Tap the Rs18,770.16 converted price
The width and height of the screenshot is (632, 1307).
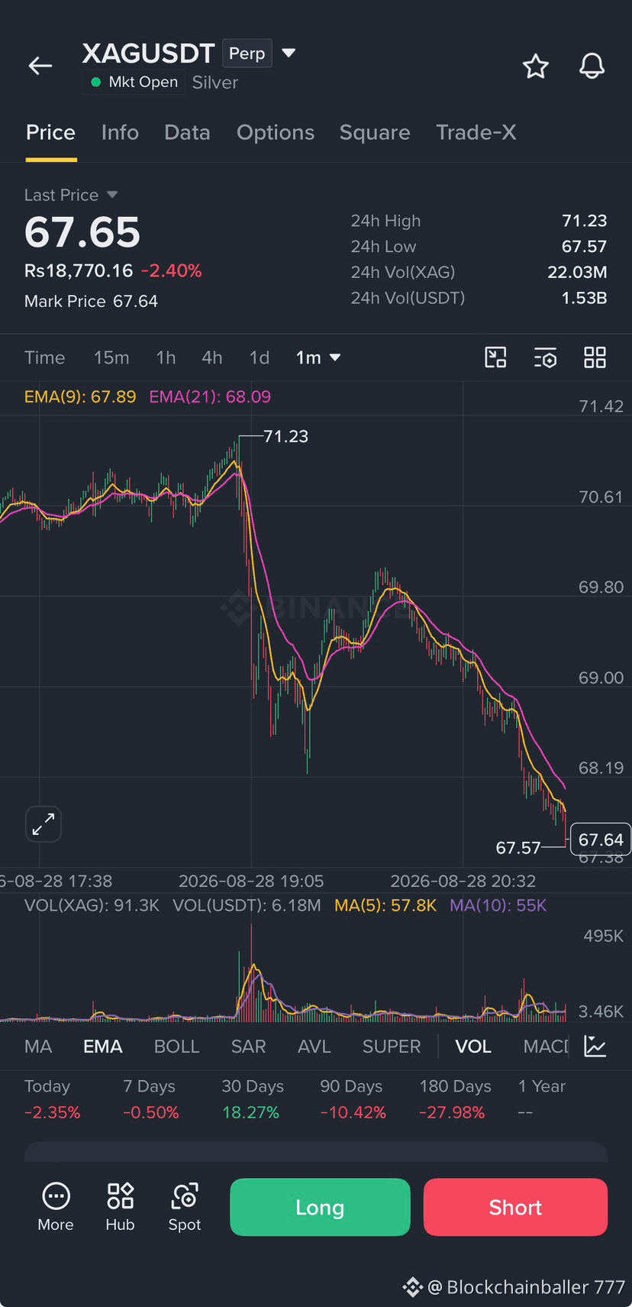tap(79, 270)
